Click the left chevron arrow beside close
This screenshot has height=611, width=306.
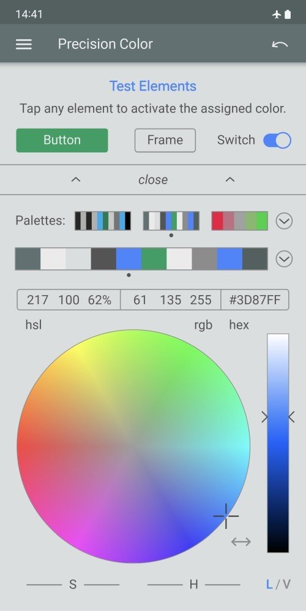click(76, 179)
